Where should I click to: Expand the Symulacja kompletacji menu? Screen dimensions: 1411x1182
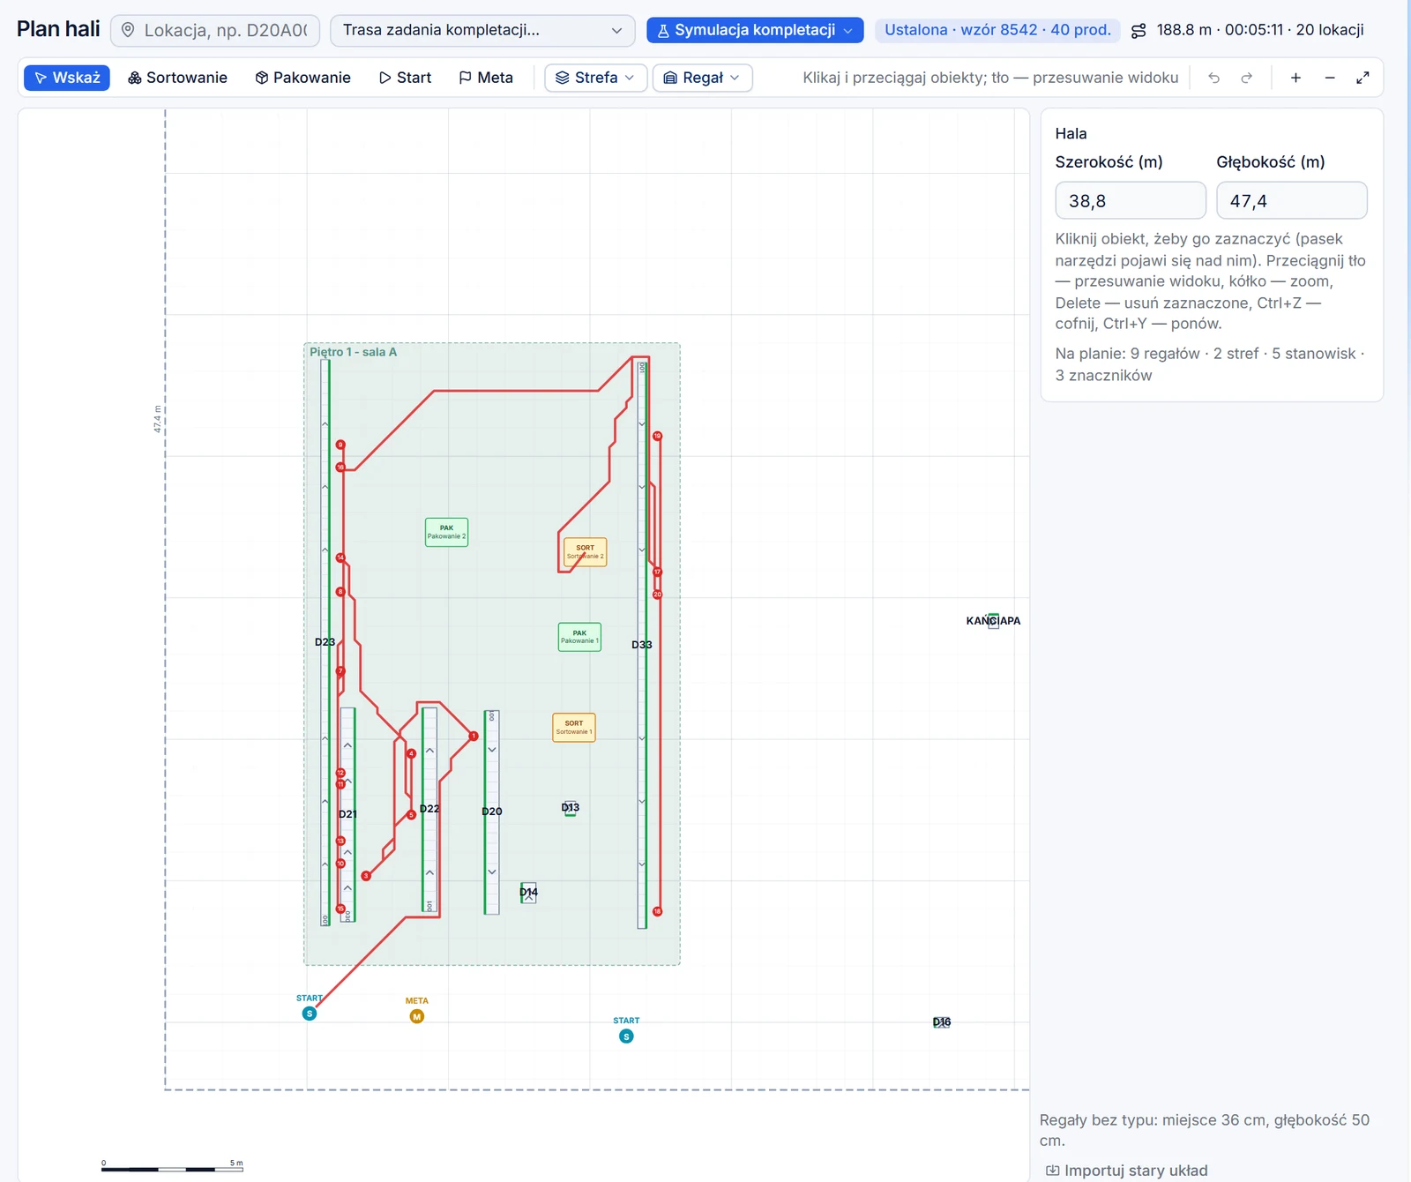[x=755, y=30]
